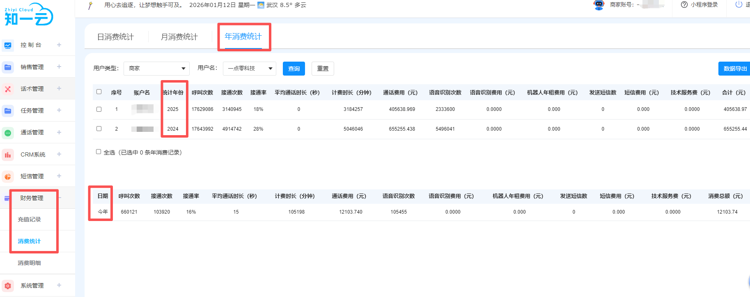Click the blue 查询 button

294,69
